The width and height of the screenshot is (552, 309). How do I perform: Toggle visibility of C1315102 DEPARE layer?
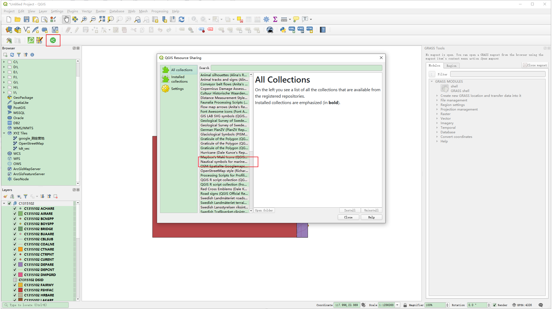pos(15,264)
